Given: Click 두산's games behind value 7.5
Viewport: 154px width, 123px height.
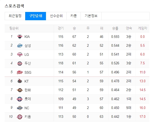Looking at the screenshot, I should [142, 63].
